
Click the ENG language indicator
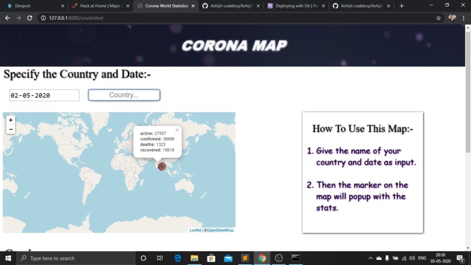tap(422, 258)
